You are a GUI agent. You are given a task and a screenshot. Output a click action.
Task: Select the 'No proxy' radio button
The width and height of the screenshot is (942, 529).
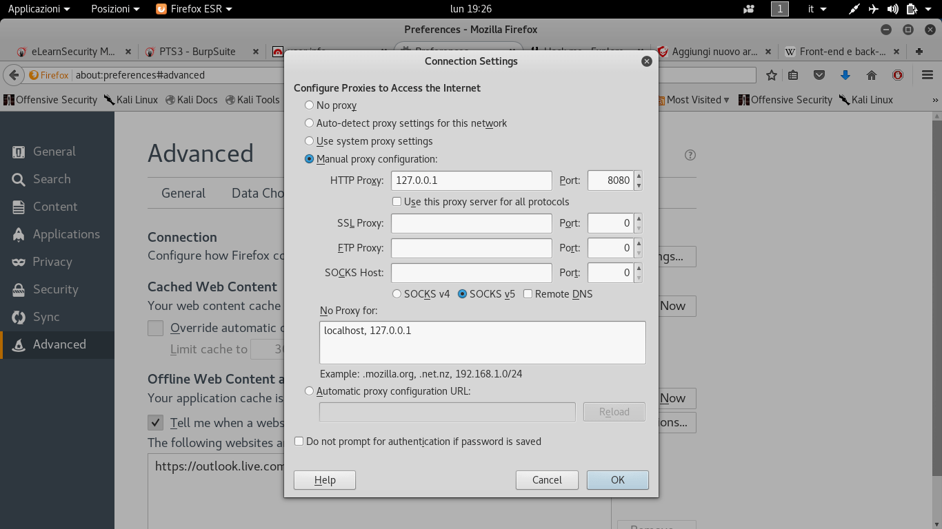click(309, 105)
